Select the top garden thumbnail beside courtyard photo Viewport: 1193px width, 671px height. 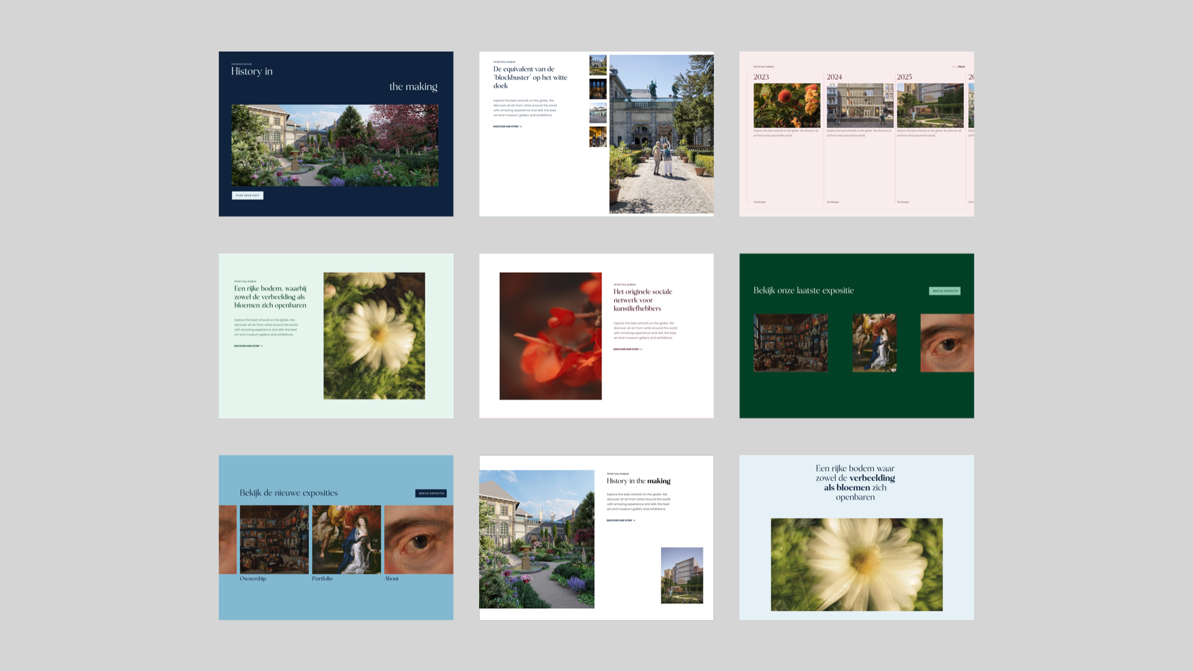click(598, 65)
